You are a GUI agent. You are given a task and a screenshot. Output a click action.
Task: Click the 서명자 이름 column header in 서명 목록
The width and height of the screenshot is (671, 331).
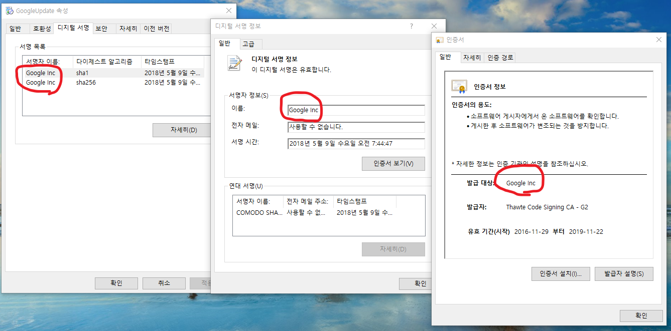click(48, 62)
